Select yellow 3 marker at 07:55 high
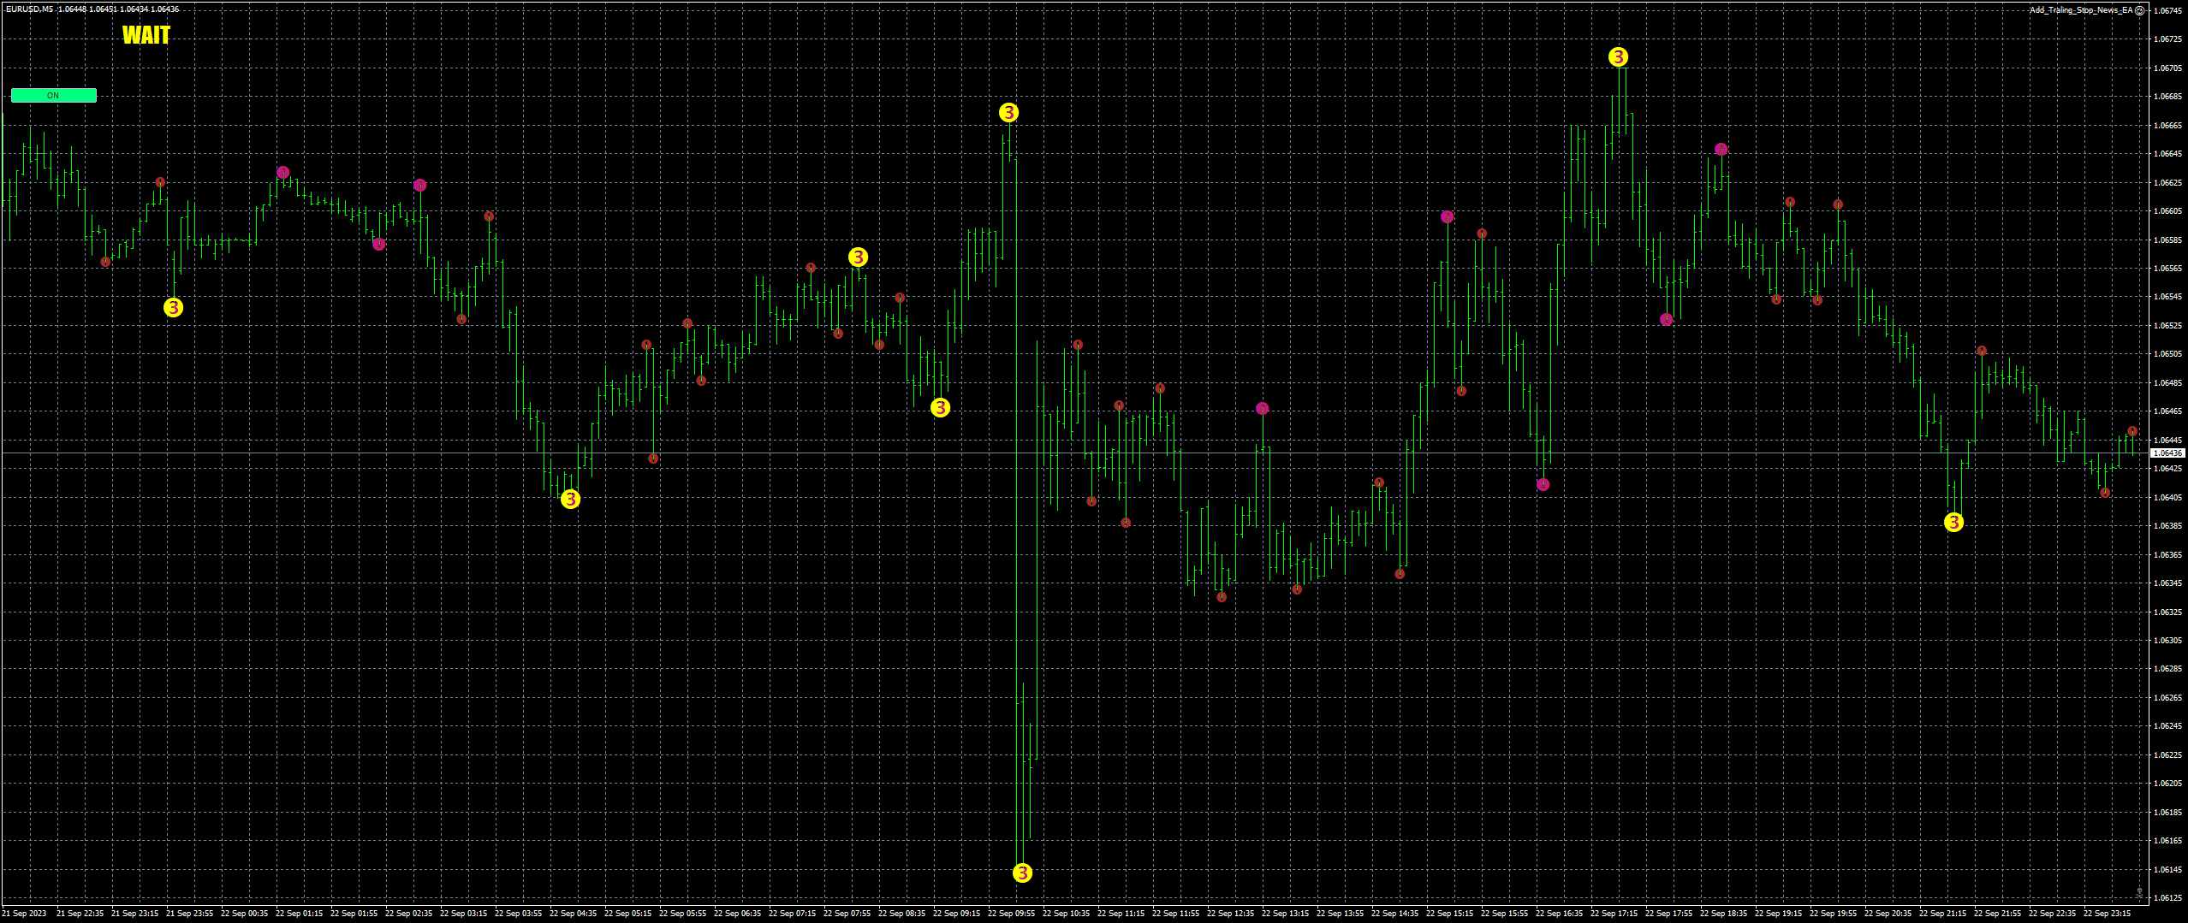 [x=858, y=257]
